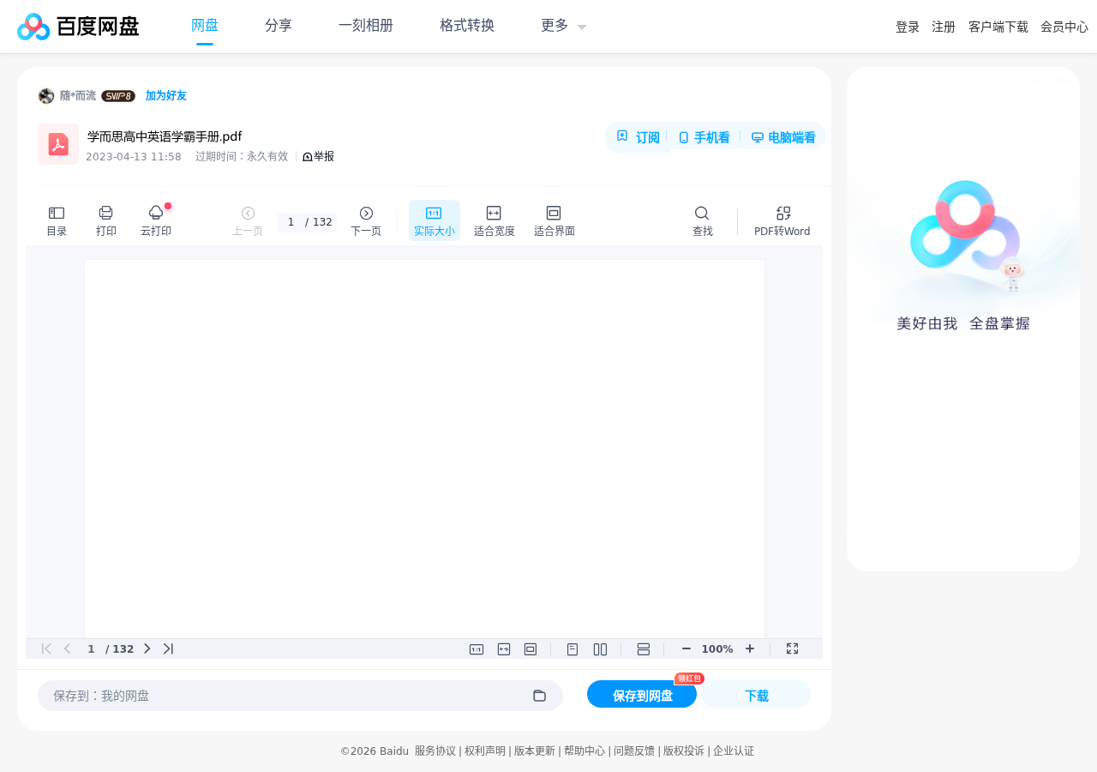Jump to first page in bottom bar

click(x=46, y=649)
